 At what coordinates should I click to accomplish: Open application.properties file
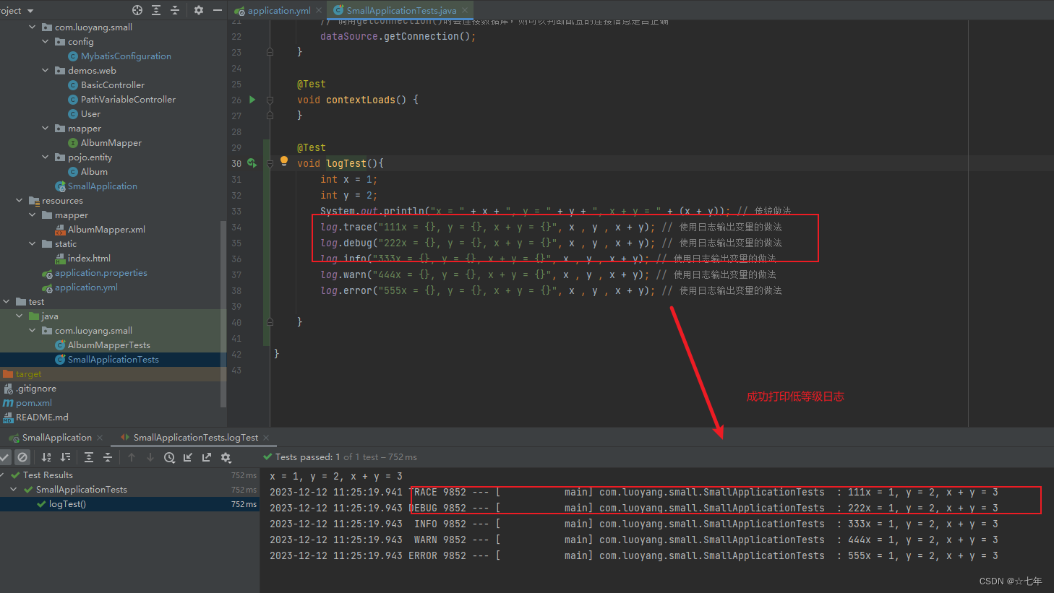pos(100,273)
